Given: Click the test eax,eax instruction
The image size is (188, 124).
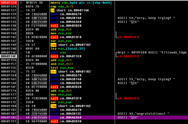Looking at the screenshot, I should (x=62, y=68).
